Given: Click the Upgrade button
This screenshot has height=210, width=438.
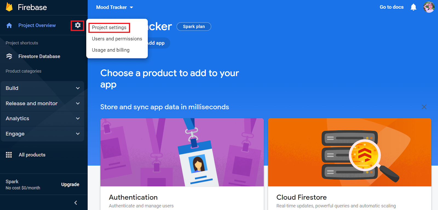Looking at the screenshot, I should pyautogui.click(x=70, y=184).
